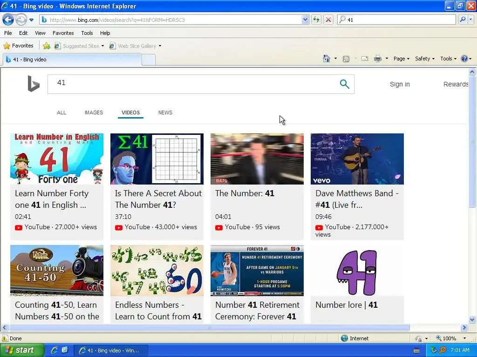Click the Favorites star button
This screenshot has height=357, width=477.
coord(18,46)
